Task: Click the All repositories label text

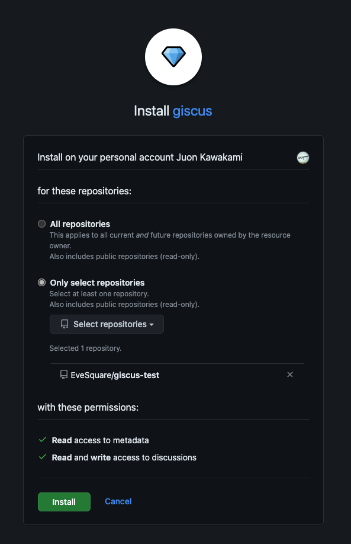Action: pyautogui.click(x=80, y=224)
